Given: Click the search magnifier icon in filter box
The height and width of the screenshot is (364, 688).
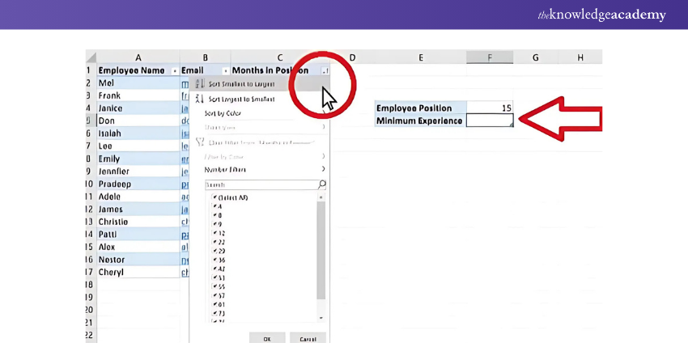Looking at the screenshot, I should coord(322,184).
